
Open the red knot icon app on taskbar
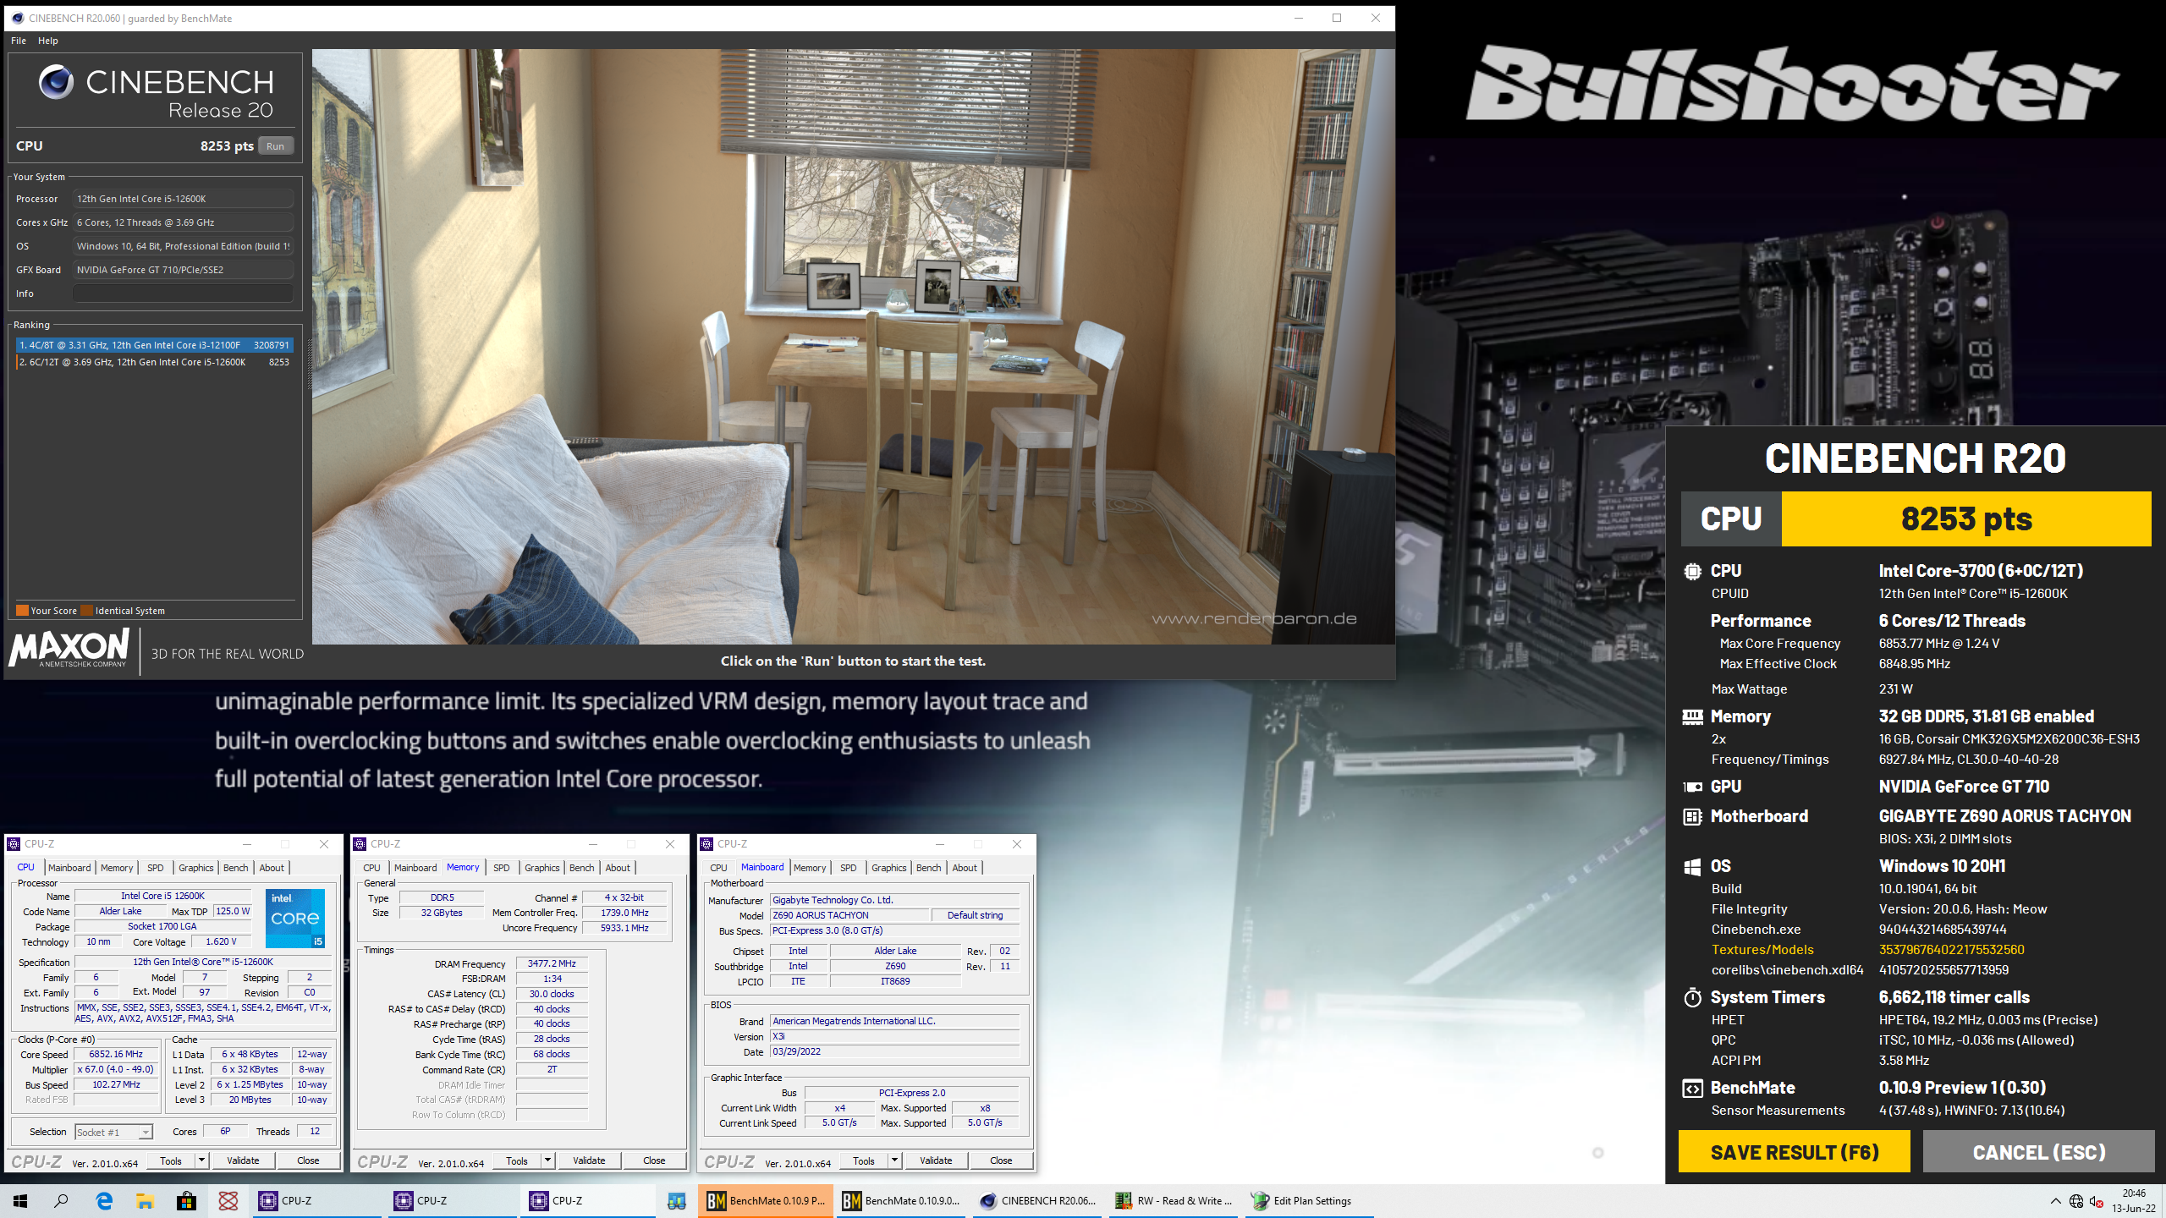point(228,1200)
